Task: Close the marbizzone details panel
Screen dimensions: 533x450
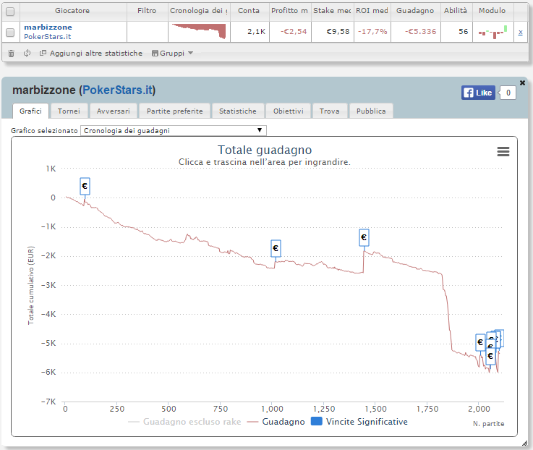Action: (522, 82)
